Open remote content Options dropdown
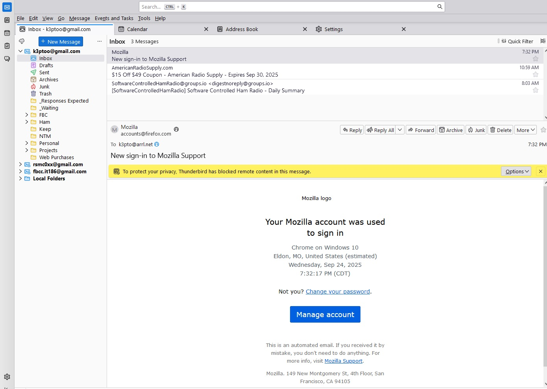547x389 pixels. pyautogui.click(x=516, y=171)
